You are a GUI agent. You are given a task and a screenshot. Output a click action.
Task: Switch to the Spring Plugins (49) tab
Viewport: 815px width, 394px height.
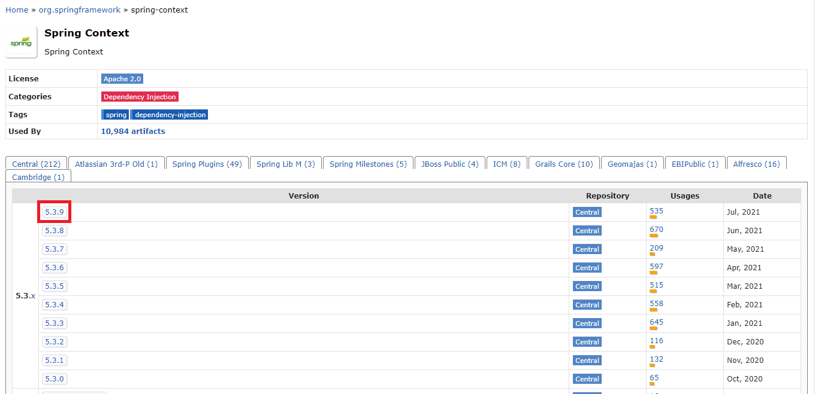pyautogui.click(x=207, y=164)
